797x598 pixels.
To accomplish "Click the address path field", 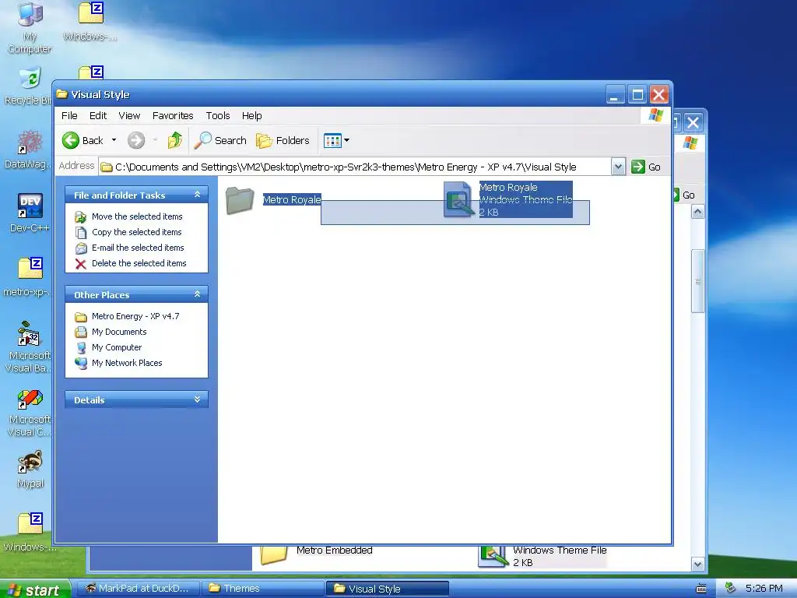I will 355,167.
